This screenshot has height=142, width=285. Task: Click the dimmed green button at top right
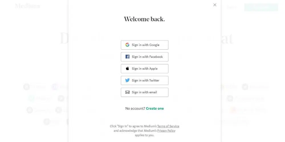(x=261, y=7)
